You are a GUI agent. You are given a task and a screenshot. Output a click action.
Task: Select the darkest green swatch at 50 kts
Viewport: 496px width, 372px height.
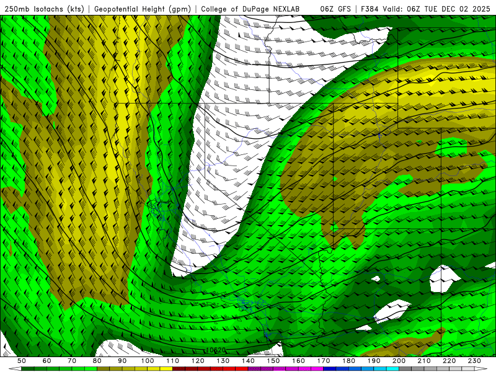[28, 369]
